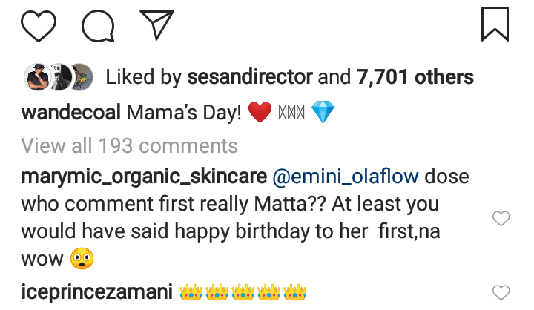
Task: Tap the blue diamond emoji in caption
Action: click(323, 113)
